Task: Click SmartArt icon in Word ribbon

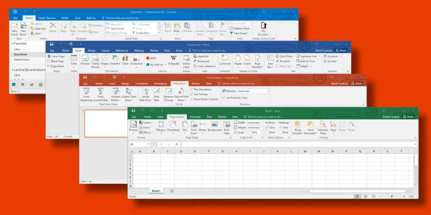Action: point(115,58)
